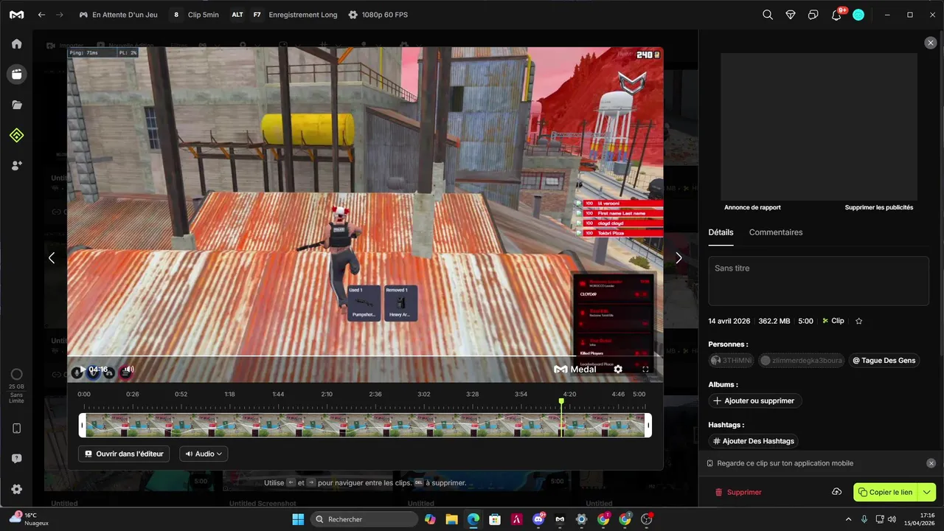
Task: Expand the Audio dropdown
Action: click(204, 454)
